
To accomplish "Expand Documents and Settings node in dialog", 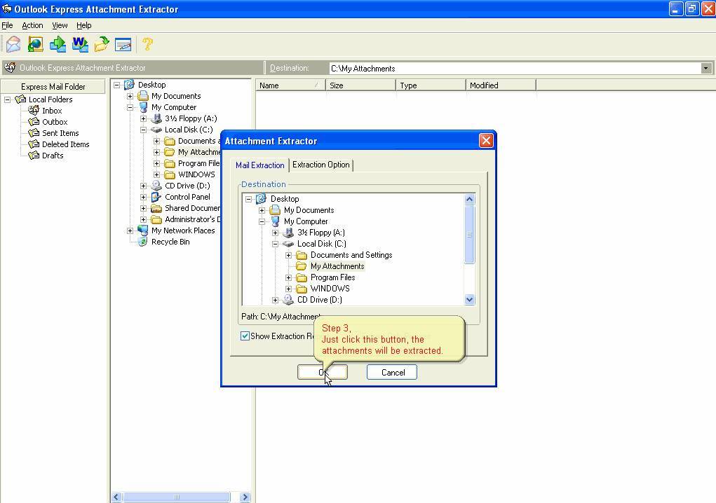I will (x=289, y=256).
